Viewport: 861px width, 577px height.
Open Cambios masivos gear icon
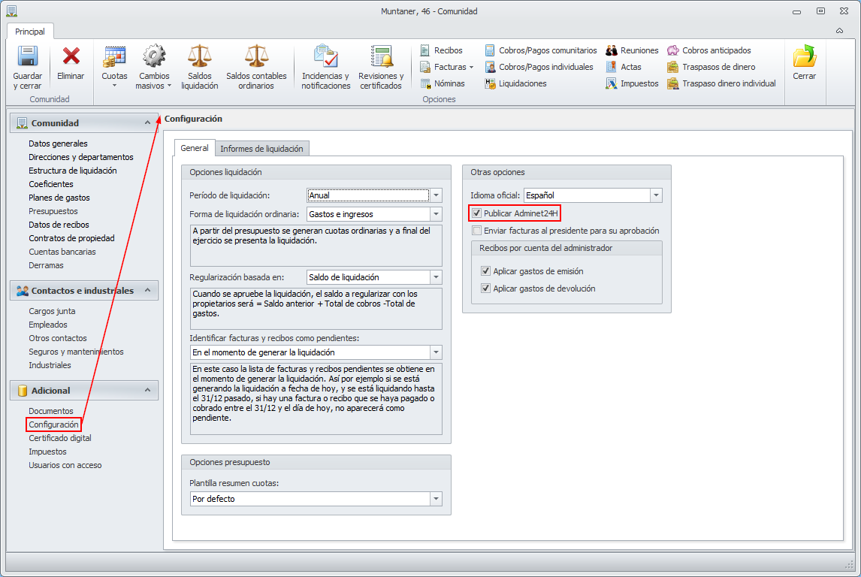[154, 56]
